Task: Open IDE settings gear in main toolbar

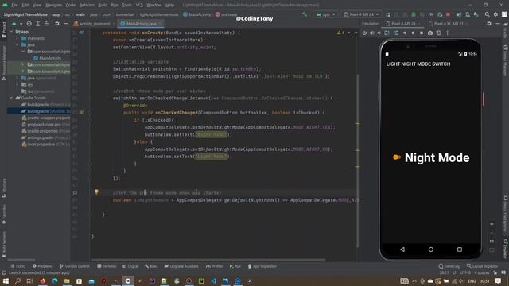Action: [x=495, y=14]
